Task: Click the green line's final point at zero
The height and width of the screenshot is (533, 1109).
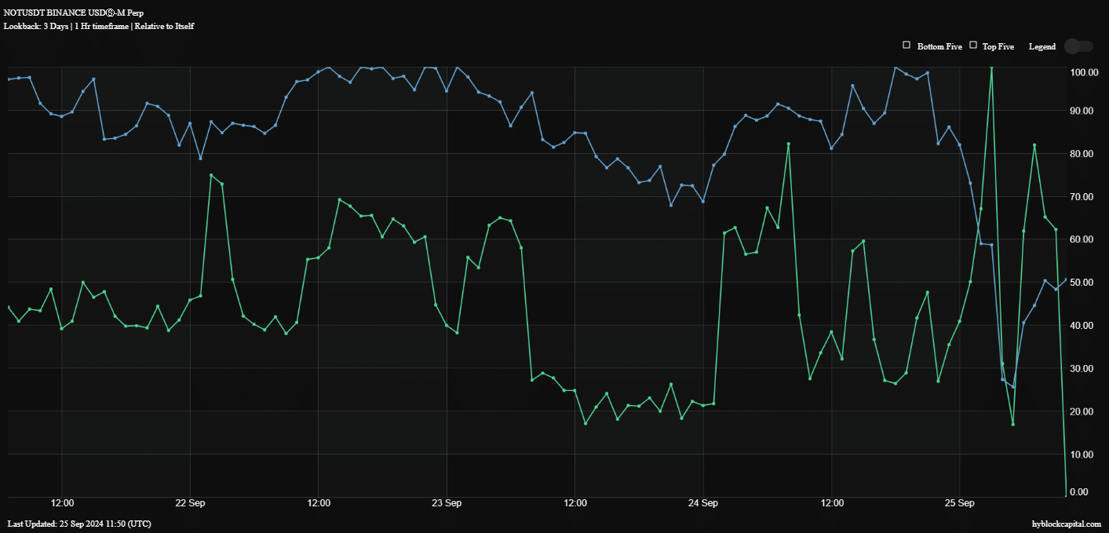Action: (1066, 495)
